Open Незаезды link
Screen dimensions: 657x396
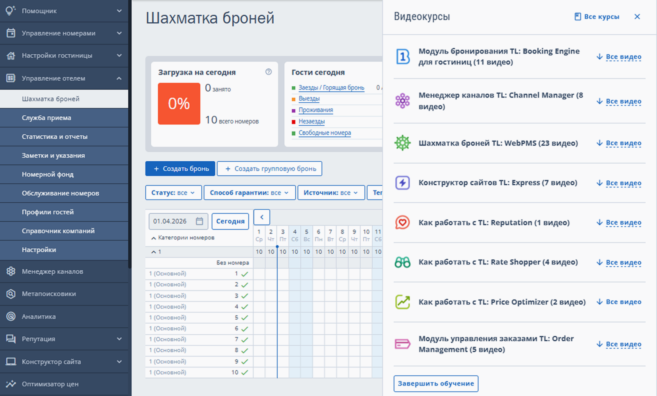tap(312, 121)
